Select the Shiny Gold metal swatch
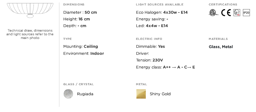Screen dimensions: 256x112 click(x=141, y=94)
